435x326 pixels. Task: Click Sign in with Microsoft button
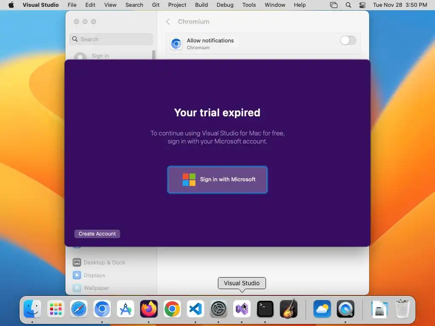pyautogui.click(x=217, y=180)
